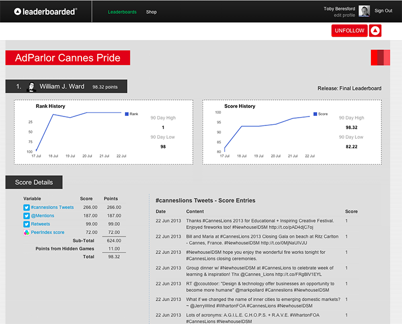402x324 pixels.
Task: Click William J. Ward's avatar image
Action: (x=32, y=87)
